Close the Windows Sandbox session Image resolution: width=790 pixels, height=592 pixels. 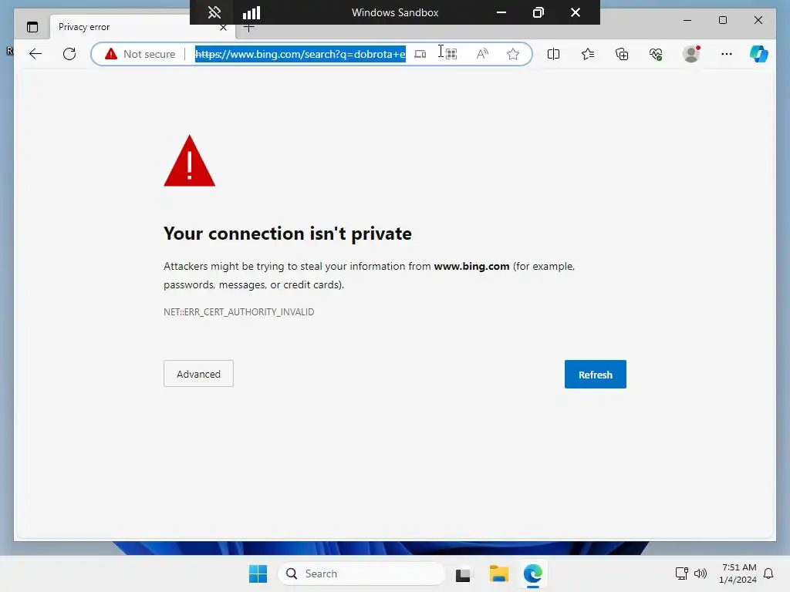click(576, 12)
